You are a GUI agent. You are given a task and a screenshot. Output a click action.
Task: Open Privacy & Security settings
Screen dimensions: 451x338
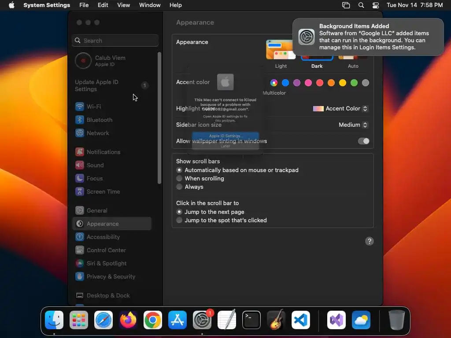pyautogui.click(x=112, y=277)
